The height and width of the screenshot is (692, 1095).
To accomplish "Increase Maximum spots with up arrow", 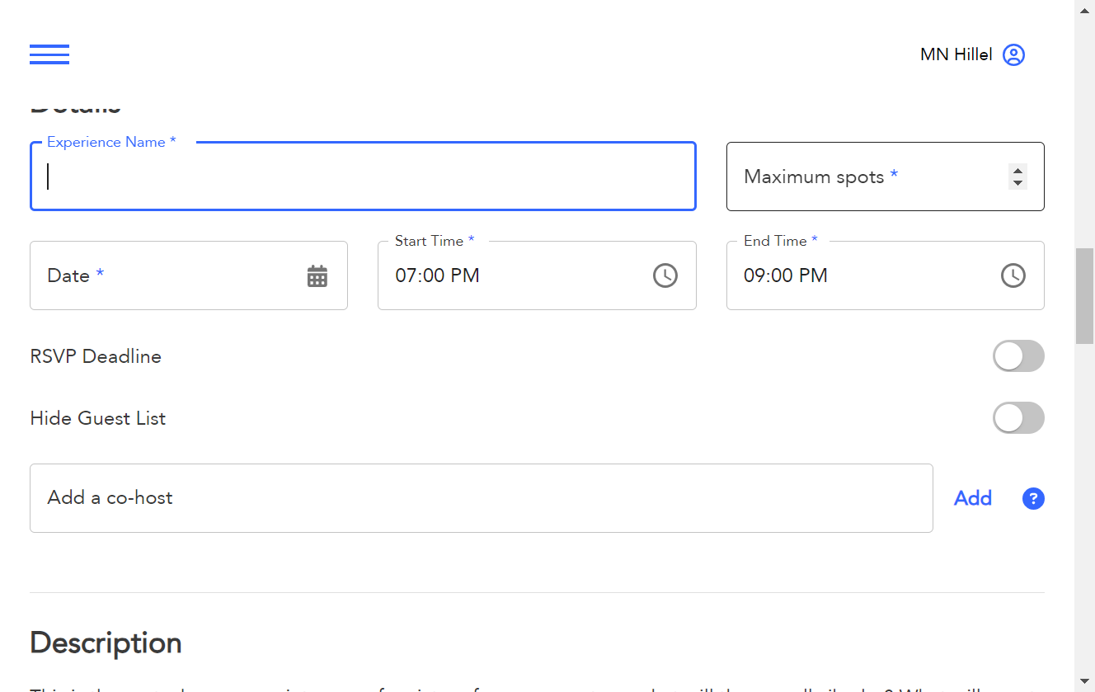I will pos(1018,171).
